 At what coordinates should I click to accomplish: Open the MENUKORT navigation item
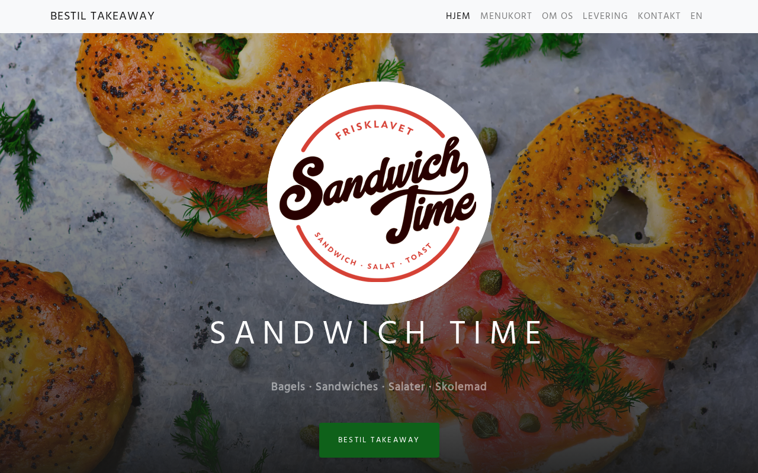506,17
